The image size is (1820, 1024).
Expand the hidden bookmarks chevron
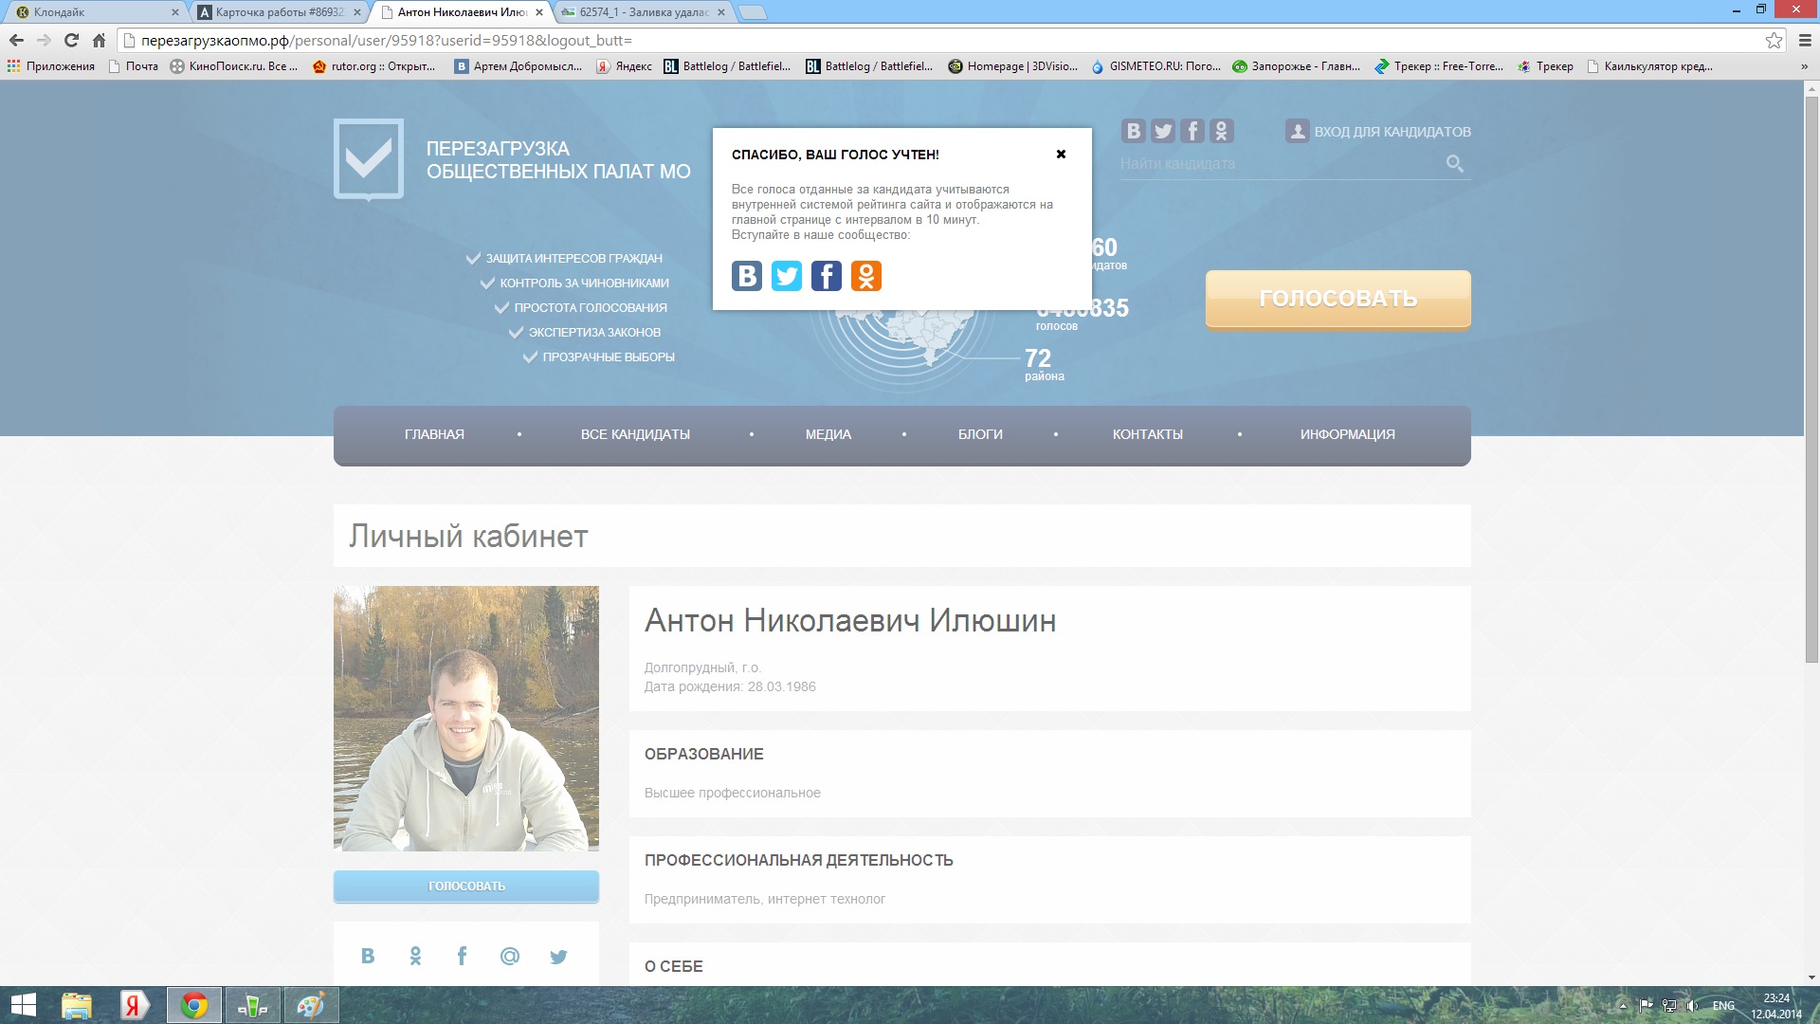click(x=1804, y=66)
